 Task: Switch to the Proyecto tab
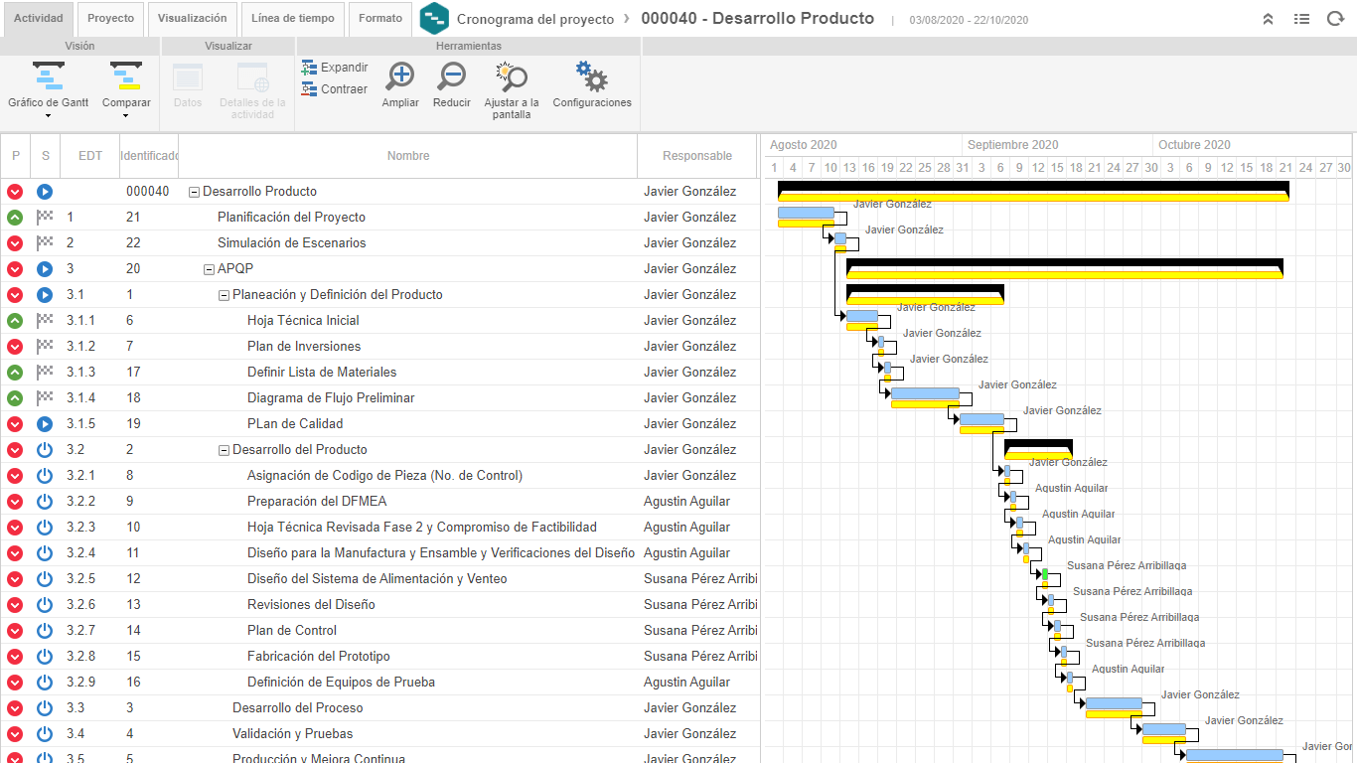[110, 19]
